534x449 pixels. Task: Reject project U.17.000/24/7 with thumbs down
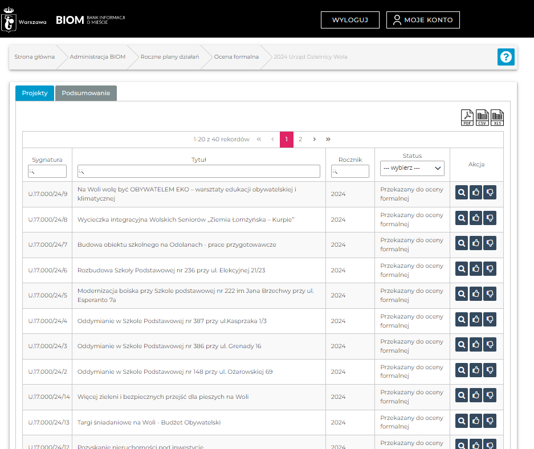pyautogui.click(x=490, y=244)
